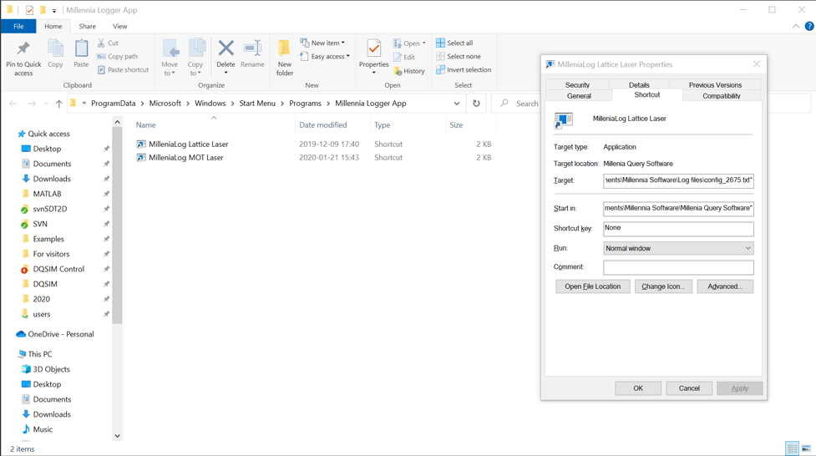Switch to General tab in Properties
816x456 pixels.
[579, 96]
